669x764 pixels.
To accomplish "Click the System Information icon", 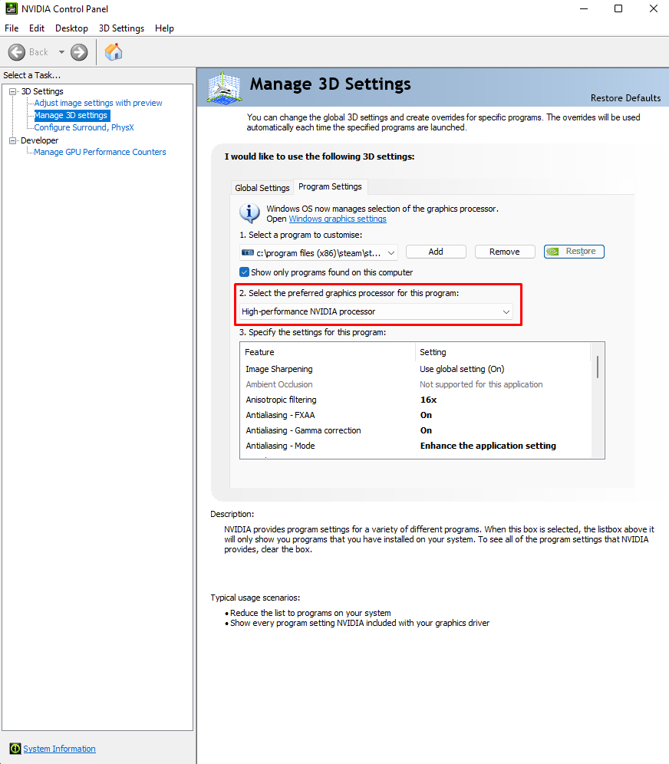I will pos(15,749).
